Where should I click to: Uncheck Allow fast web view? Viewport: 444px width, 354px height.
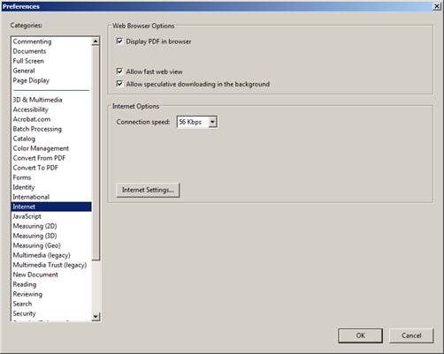(119, 72)
